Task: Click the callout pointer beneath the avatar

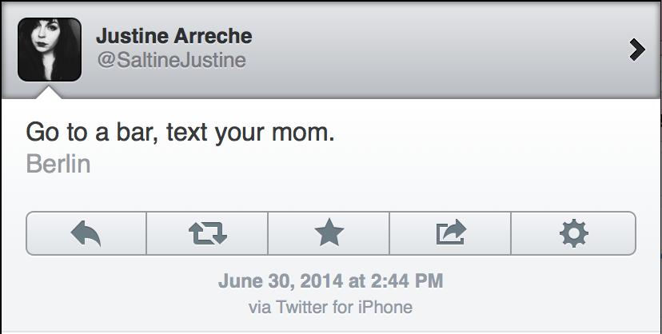Action: pos(49,92)
